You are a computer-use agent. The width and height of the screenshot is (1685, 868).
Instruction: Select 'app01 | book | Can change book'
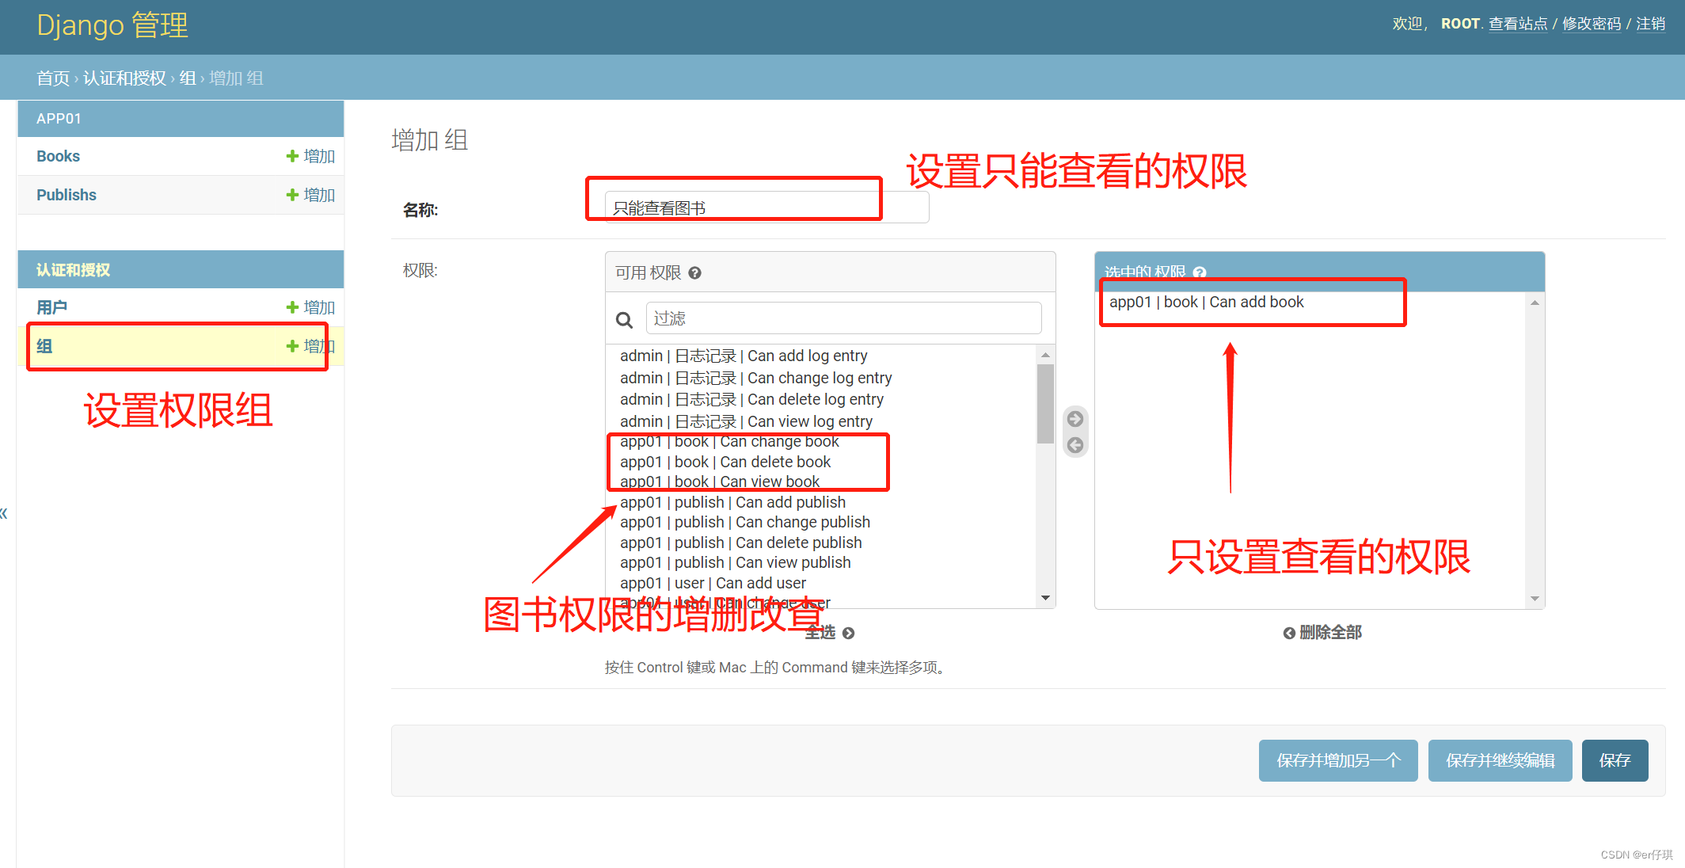tap(729, 441)
